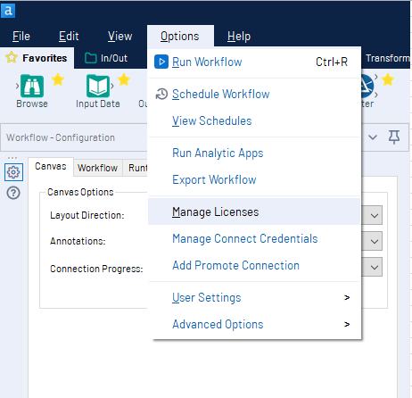412x398 pixels.
Task: Click the Schedule Workflow clock icon
Action: [x=161, y=94]
